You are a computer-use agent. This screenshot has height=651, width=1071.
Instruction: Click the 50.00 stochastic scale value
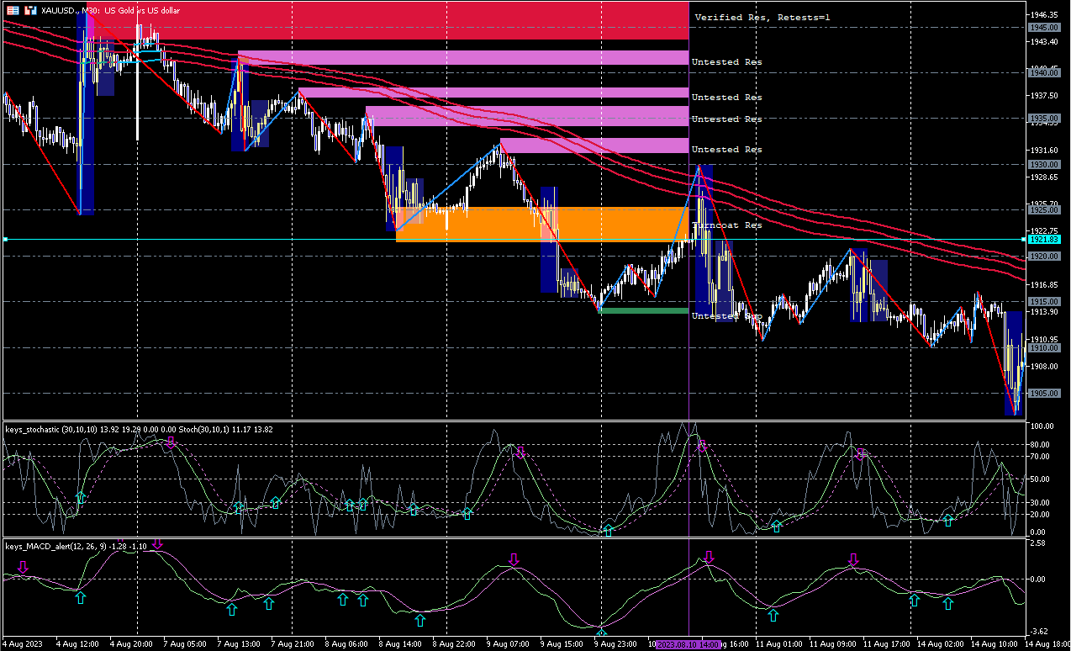[1039, 479]
